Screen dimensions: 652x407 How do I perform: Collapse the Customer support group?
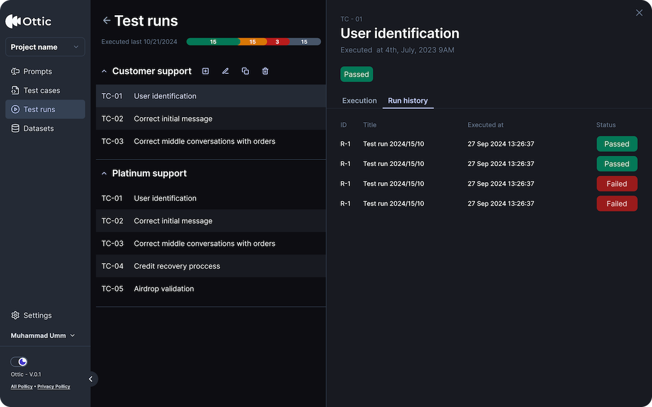[x=104, y=71]
